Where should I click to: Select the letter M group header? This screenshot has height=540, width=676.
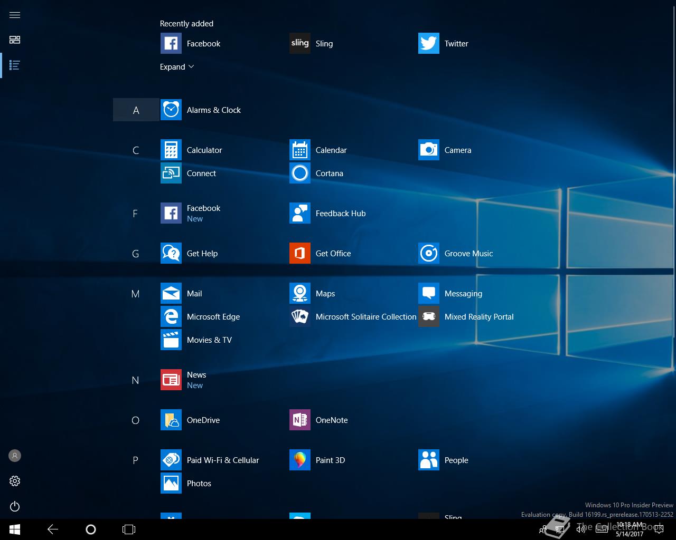click(x=136, y=294)
